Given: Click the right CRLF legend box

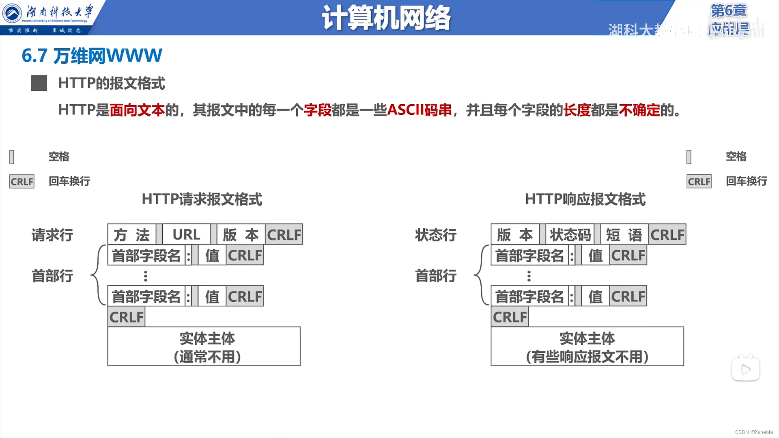Looking at the screenshot, I should [699, 181].
